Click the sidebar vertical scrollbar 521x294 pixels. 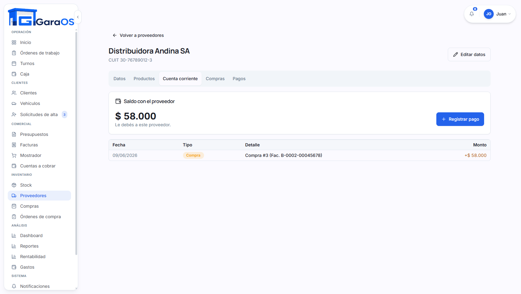point(76,143)
